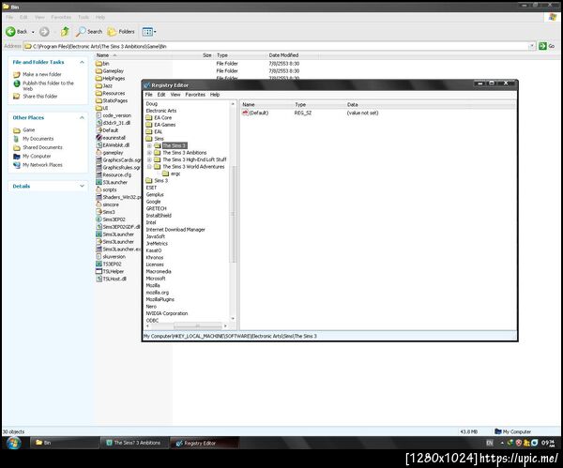
Task: Click the Go button beside address bar
Action: (x=546, y=46)
